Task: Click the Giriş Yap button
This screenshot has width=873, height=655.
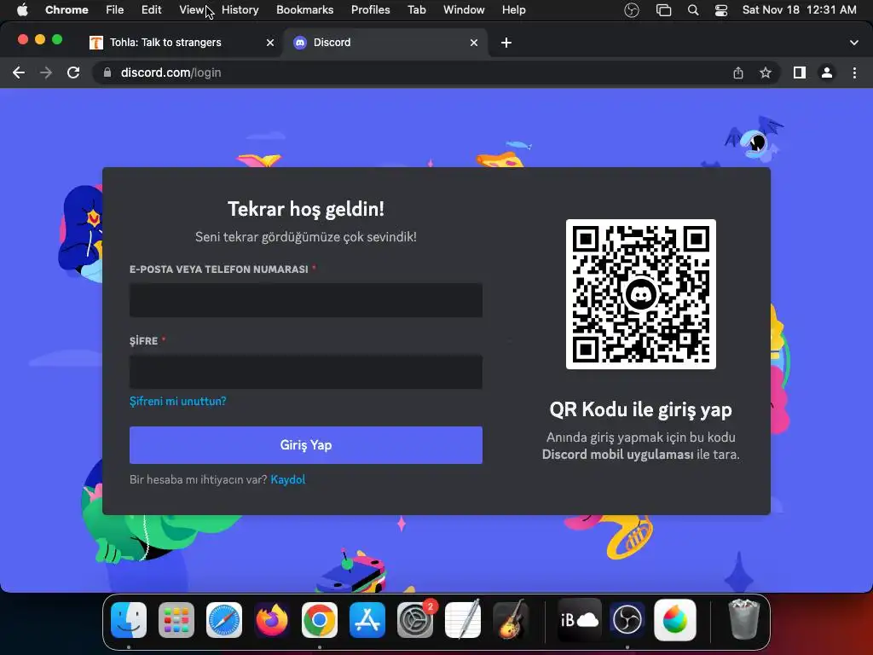Action: coord(306,445)
